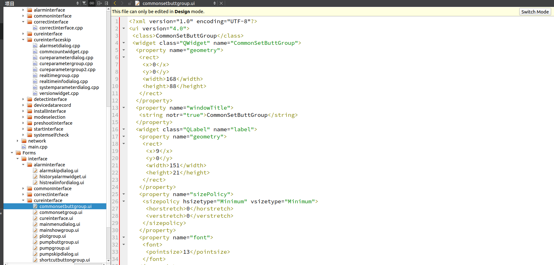Select alarmsetdialog.cpp in tree
554x265 pixels.
tap(60, 46)
